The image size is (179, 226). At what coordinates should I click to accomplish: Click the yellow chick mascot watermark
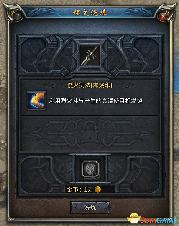[134, 218]
